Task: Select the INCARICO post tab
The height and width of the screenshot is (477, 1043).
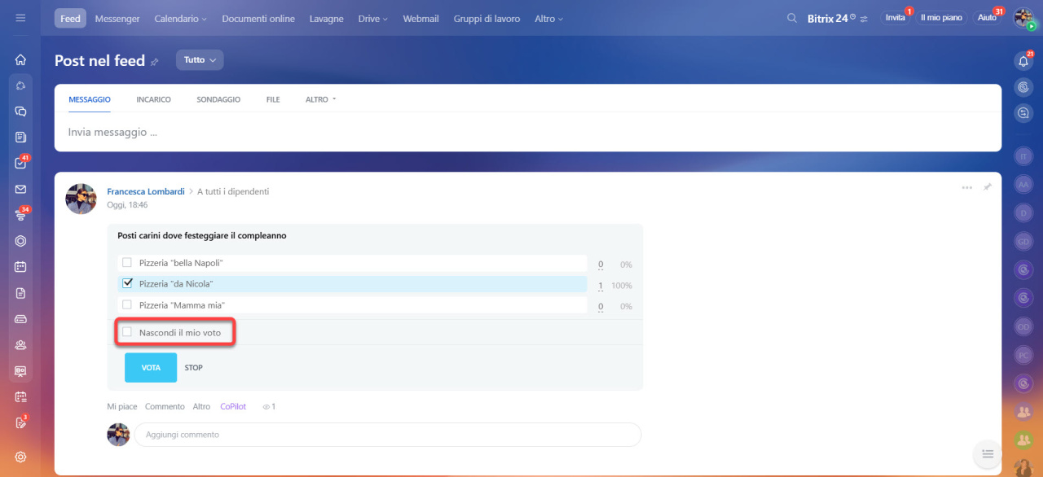Action: (153, 99)
